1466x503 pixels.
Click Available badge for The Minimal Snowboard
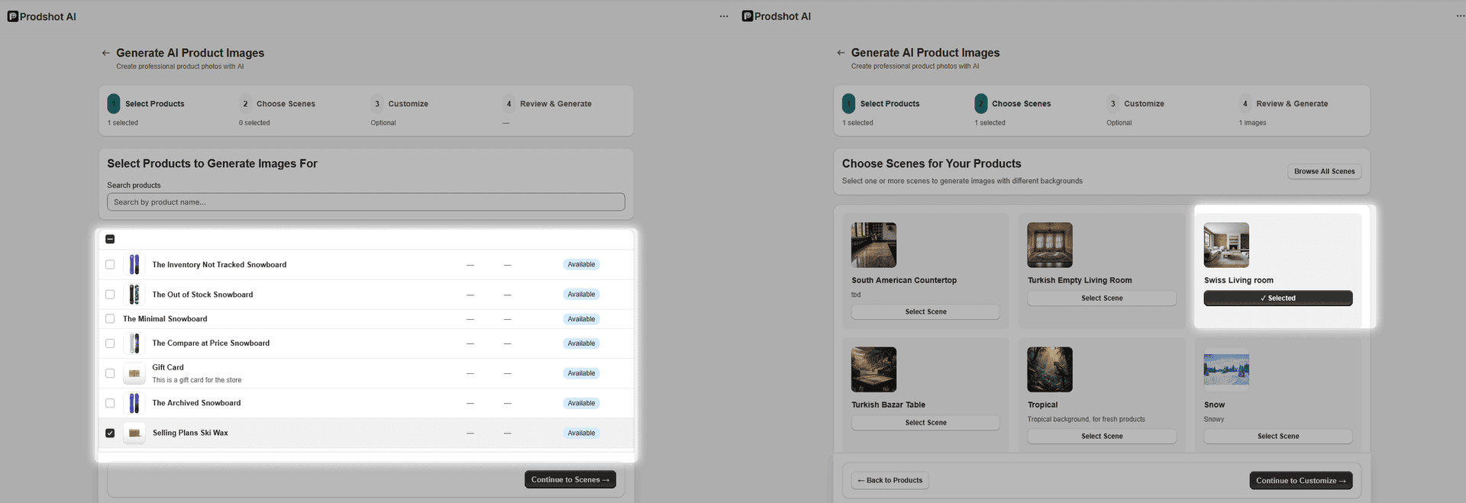click(581, 319)
